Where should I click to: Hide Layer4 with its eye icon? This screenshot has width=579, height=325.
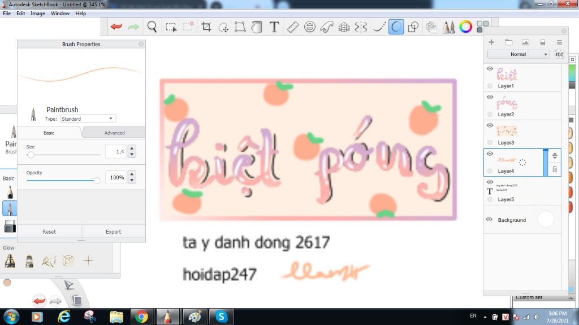[x=490, y=153]
